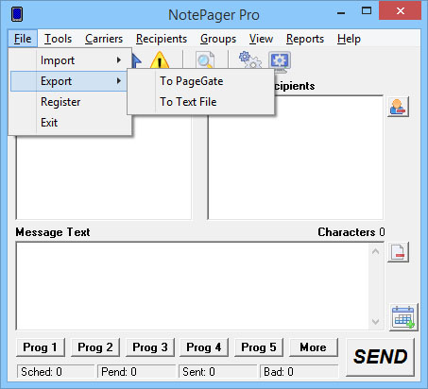Click the message text scrollbar down arrow
This screenshot has width=428, height=389.
pyautogui.click(x=375, y=322)
